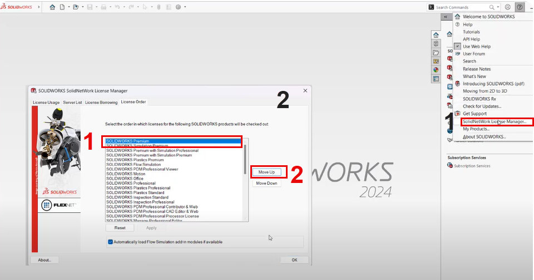Screen dimensions: 534x280
Task: Click into the Search Commands field
Action: (x=462, y=7)
